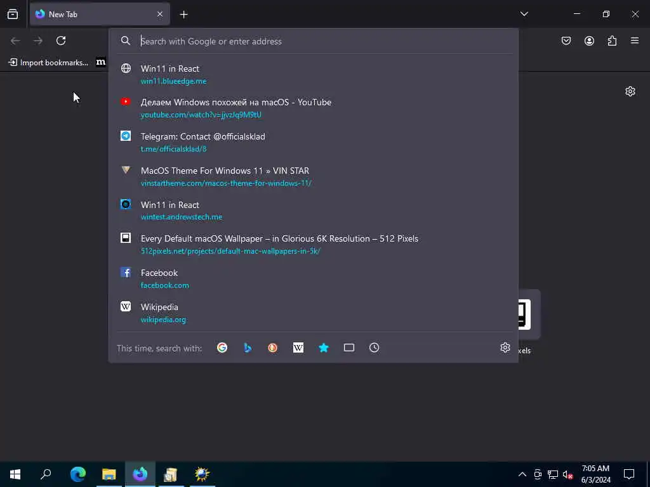Open File Explorer from taskbar
The width and height of the screenshot is (650, 487).
click(109, 474)
